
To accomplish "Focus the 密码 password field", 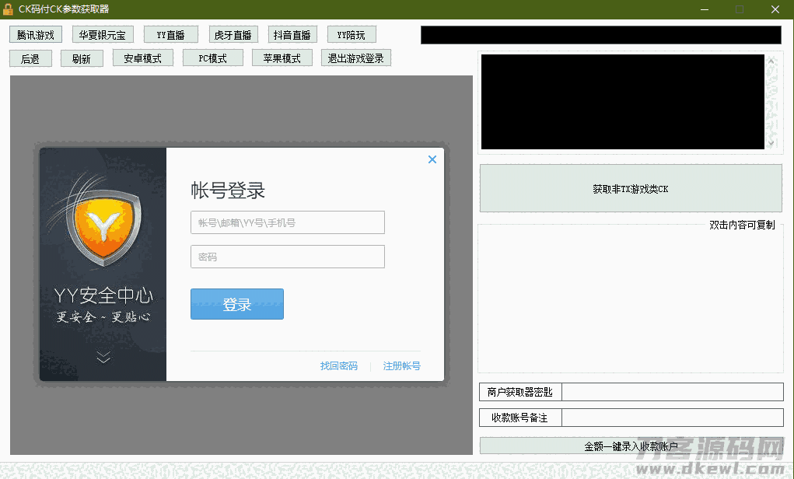I will coord(288,257).
